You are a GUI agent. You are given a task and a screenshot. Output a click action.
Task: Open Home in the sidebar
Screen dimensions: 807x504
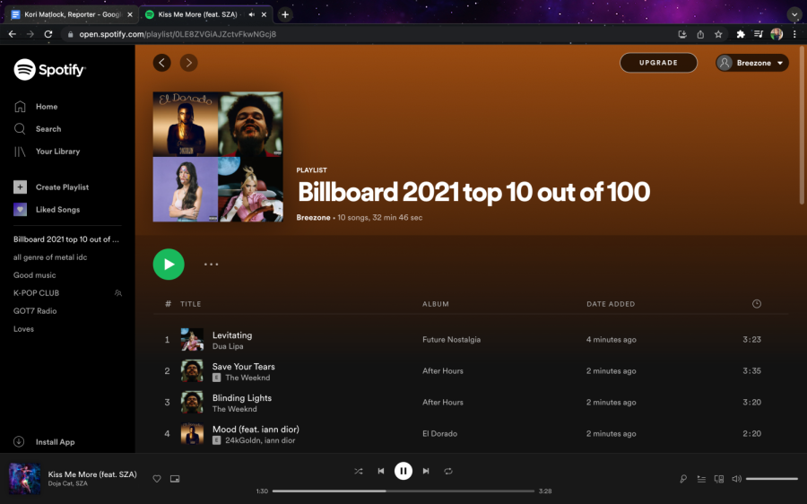[x=47, y=107]
